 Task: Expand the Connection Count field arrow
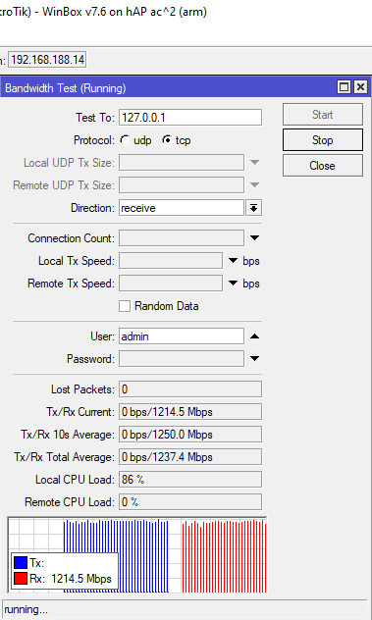pos(254,238)
